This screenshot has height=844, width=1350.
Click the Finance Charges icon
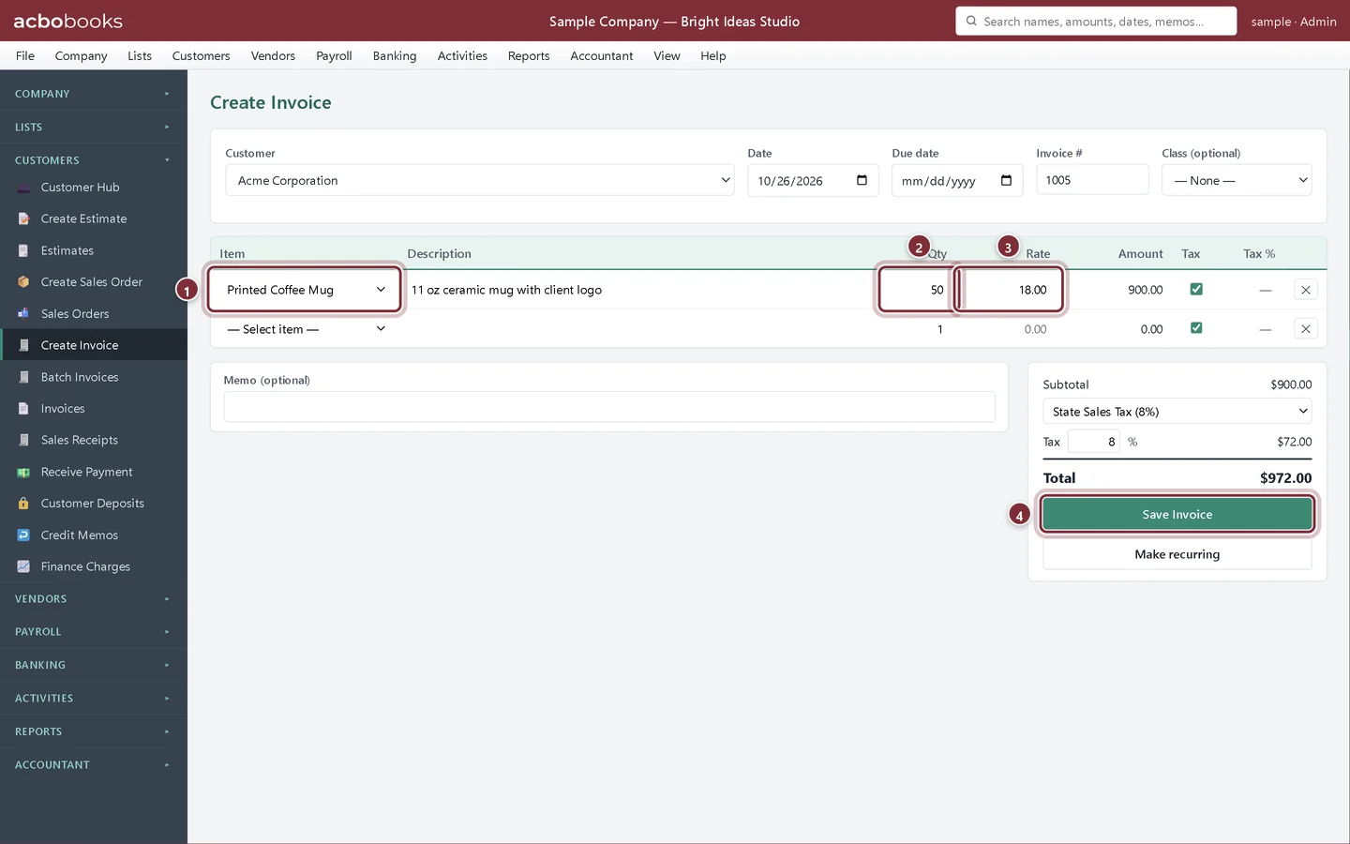[x=23, y=566]
